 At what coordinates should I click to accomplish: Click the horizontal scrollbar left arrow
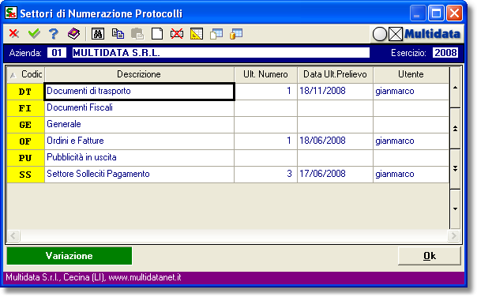[x=13, y=235]
